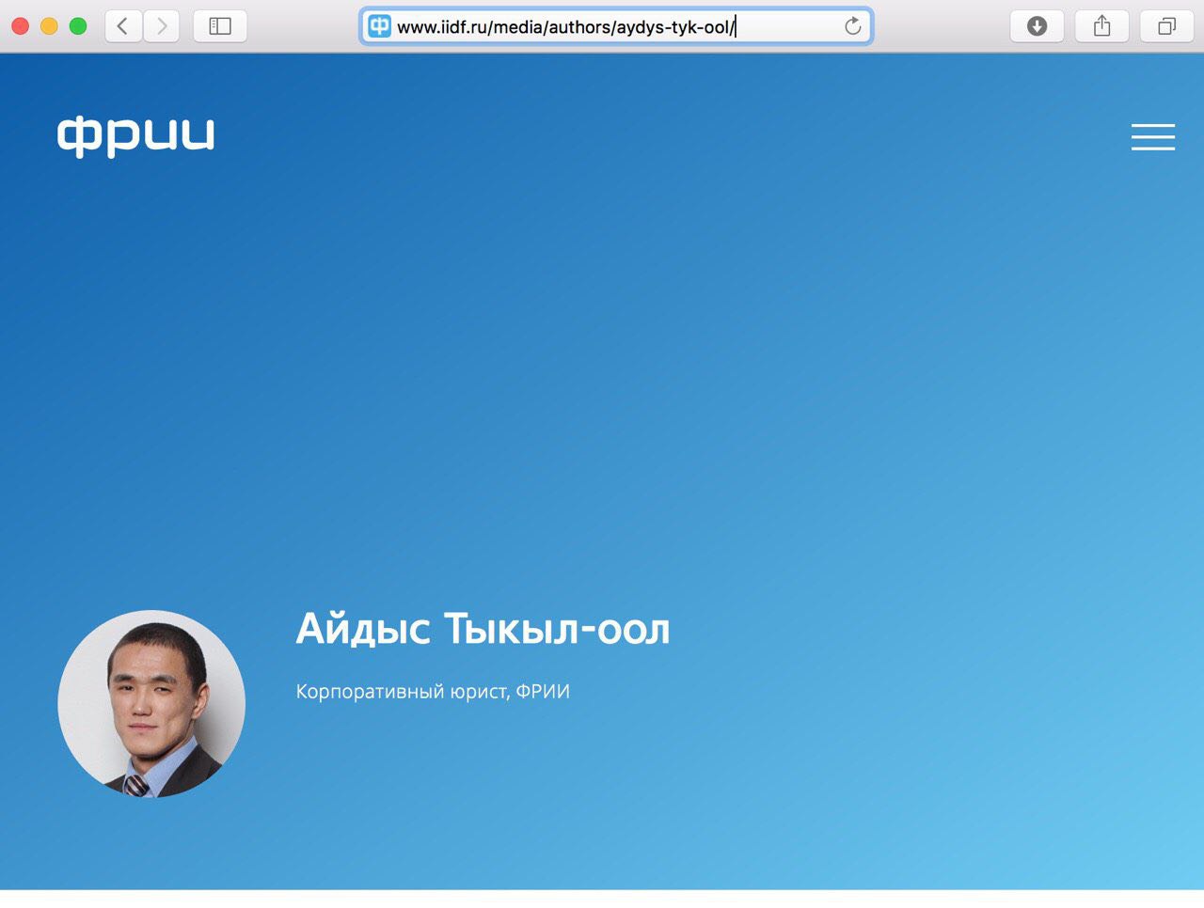Screen dimensions: 1204x908
Task: Close the Safari window with the red button
Action: (20, 26)
